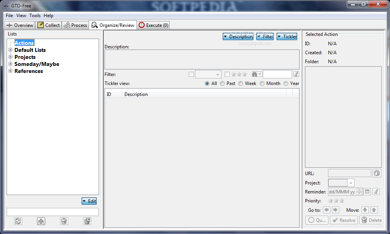
Task: Open the Help menu
Action: click(48, 16)
